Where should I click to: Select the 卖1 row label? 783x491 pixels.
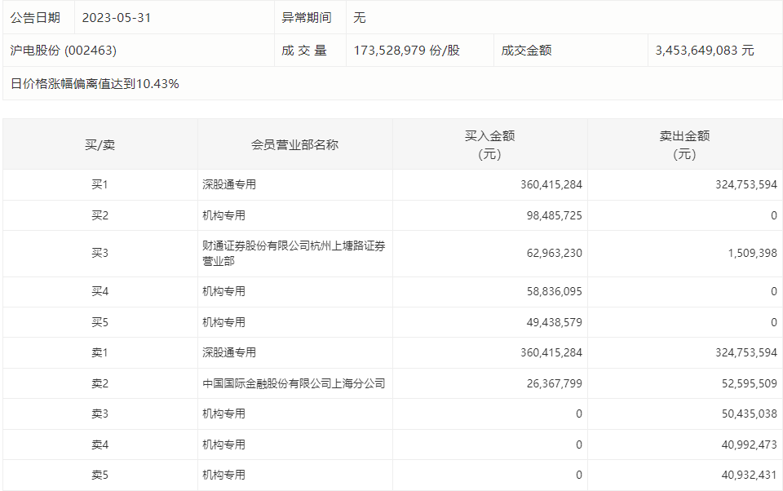pos(100,353)
